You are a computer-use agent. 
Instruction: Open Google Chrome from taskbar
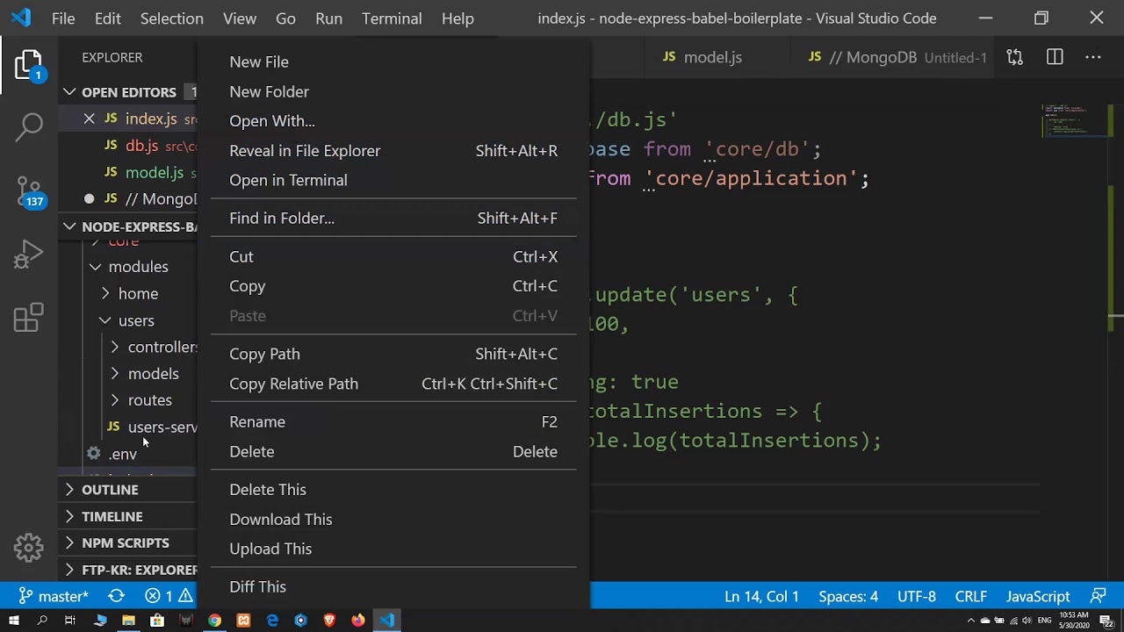click(214, 621)
